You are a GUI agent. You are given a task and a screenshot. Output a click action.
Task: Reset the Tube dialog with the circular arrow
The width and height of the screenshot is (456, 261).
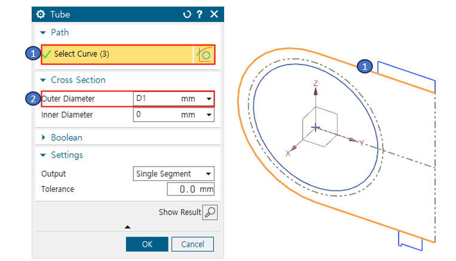click(x=186, y=14)
